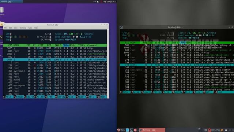Viewport: 234px width, 132px height.
Task: Open the volume icon in top panel
Action: tap(105, 1)
